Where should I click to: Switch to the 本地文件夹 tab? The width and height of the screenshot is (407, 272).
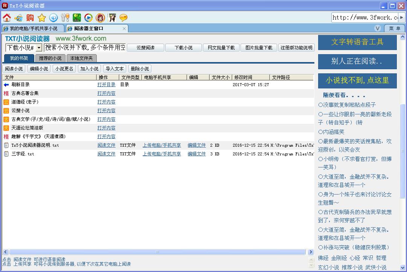81,58
